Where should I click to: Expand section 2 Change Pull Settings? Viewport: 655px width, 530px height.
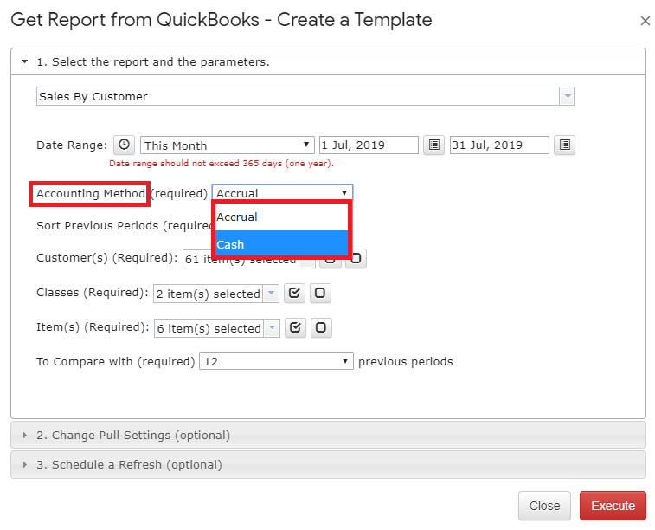tap(328, 435)
